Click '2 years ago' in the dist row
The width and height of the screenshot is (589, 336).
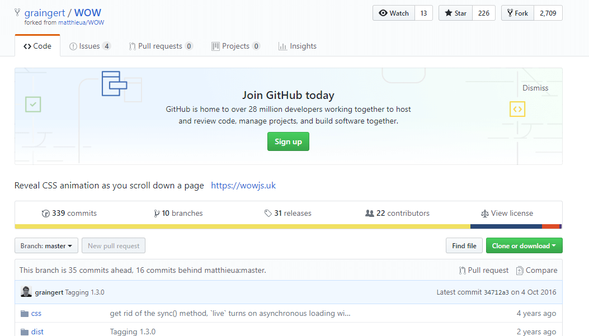pos(536,332)
